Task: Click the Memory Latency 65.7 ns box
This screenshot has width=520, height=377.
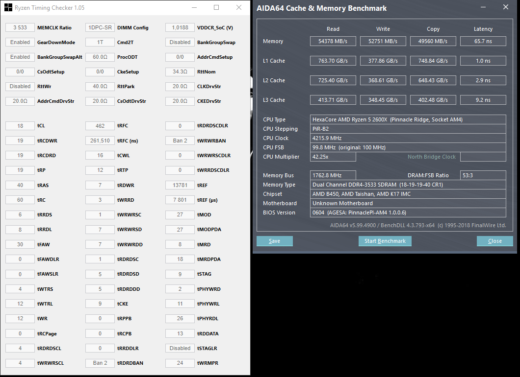Action: pos(483,41)
